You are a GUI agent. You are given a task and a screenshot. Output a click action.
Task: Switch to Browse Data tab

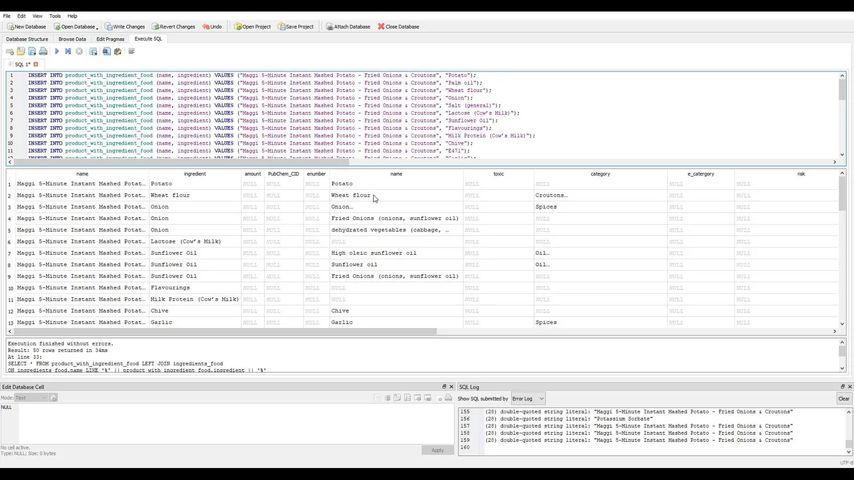pos(72,39)
